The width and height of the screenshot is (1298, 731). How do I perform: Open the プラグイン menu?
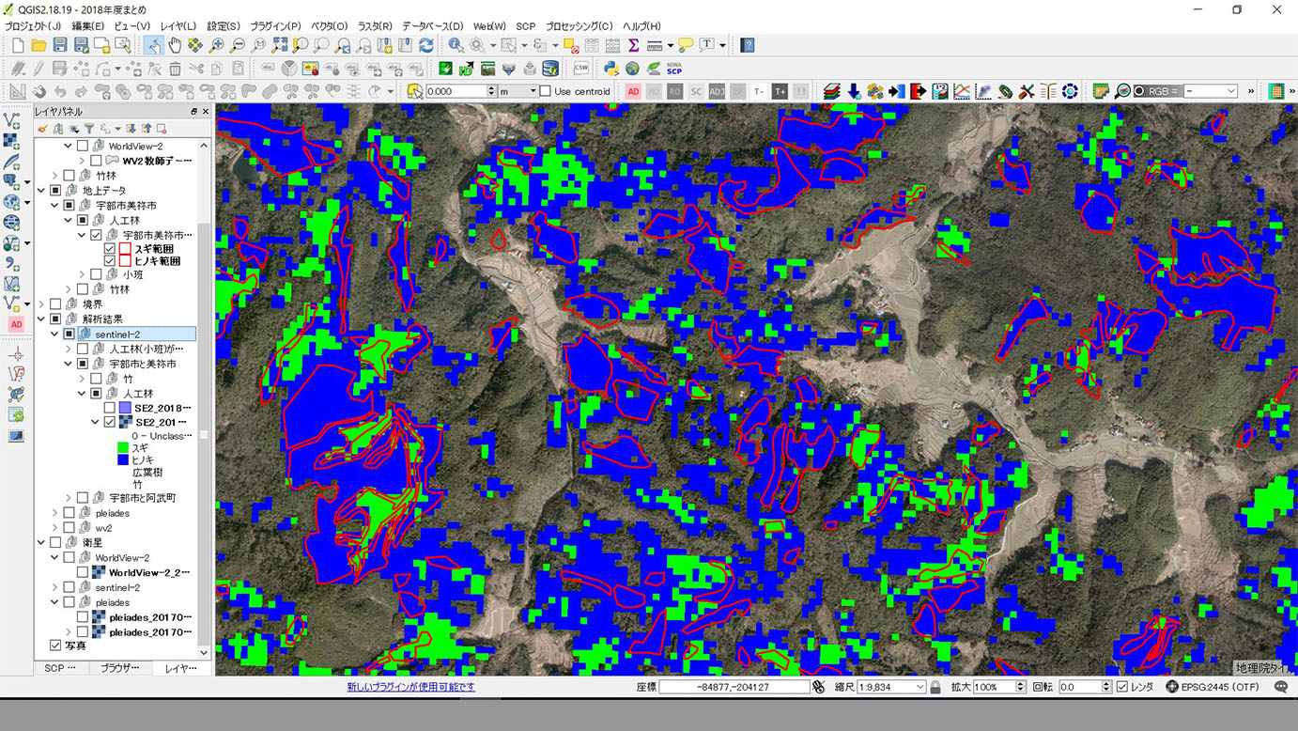274,26
